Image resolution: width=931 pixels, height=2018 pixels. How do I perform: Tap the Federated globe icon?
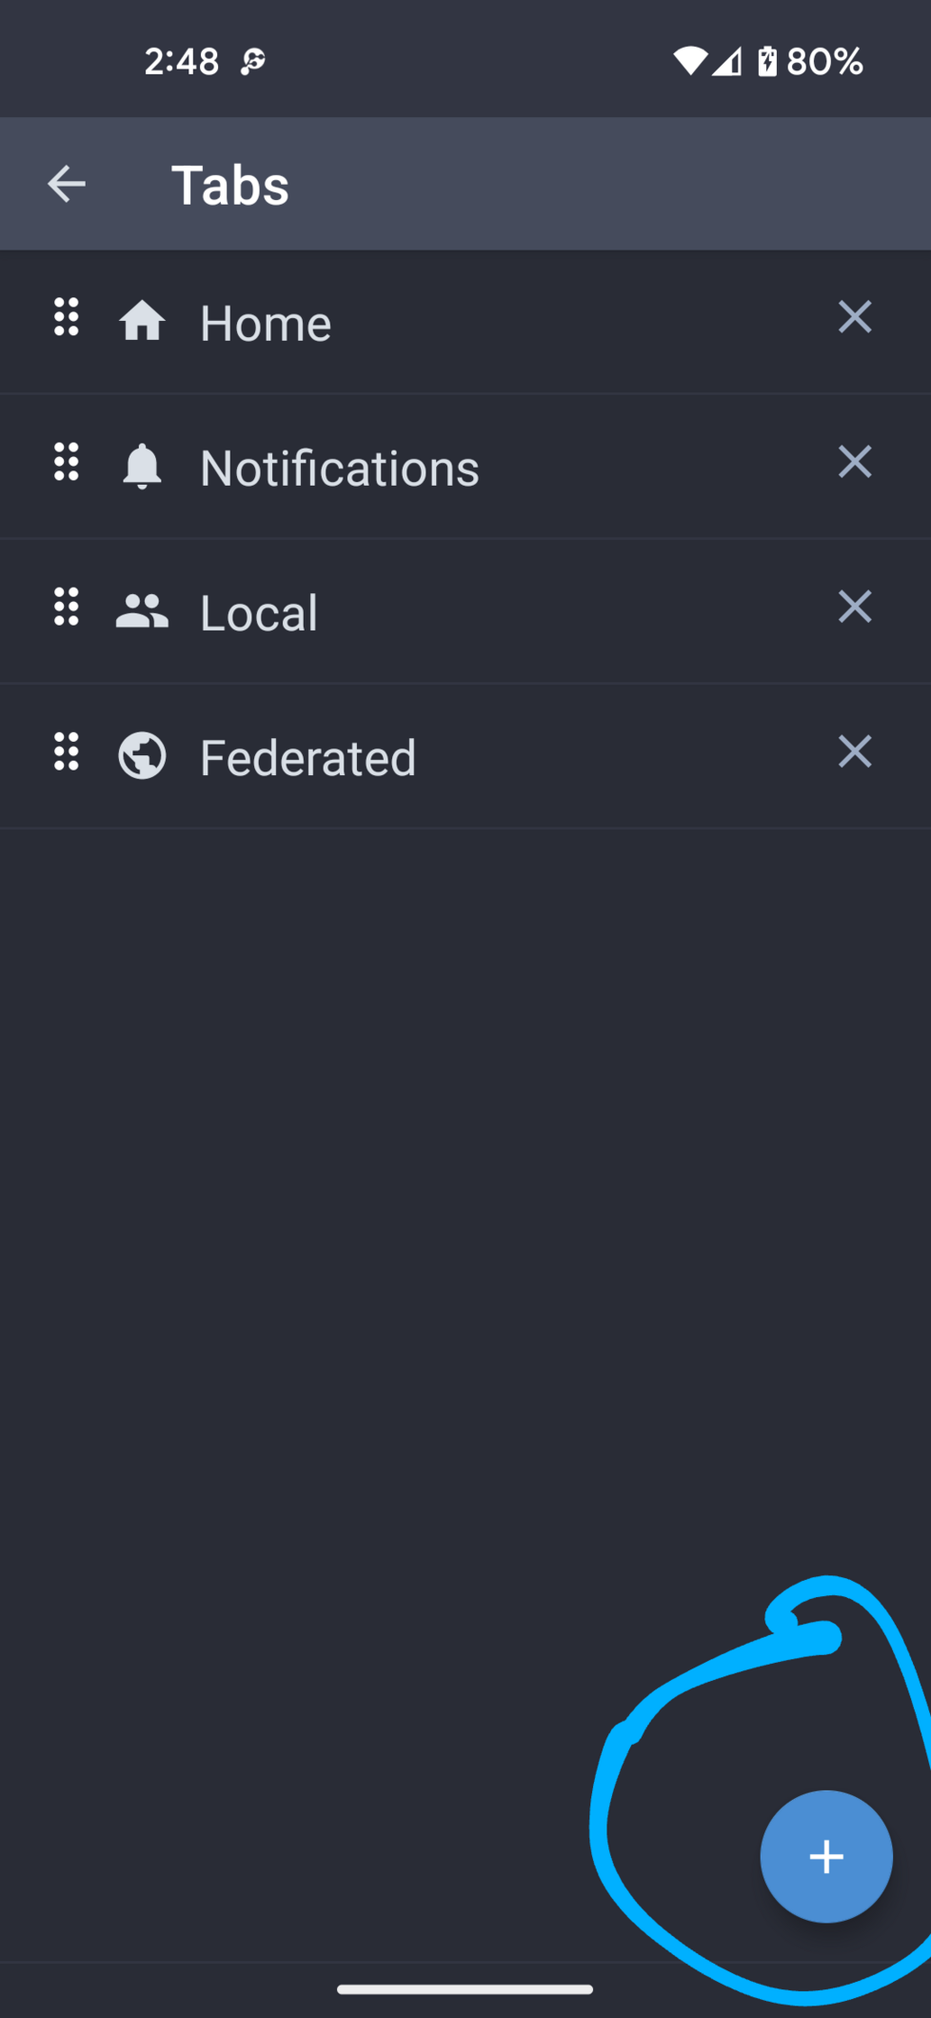pos(142,756)
